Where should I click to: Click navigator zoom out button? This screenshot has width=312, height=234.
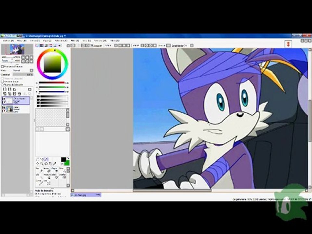[x=23, y=58]
